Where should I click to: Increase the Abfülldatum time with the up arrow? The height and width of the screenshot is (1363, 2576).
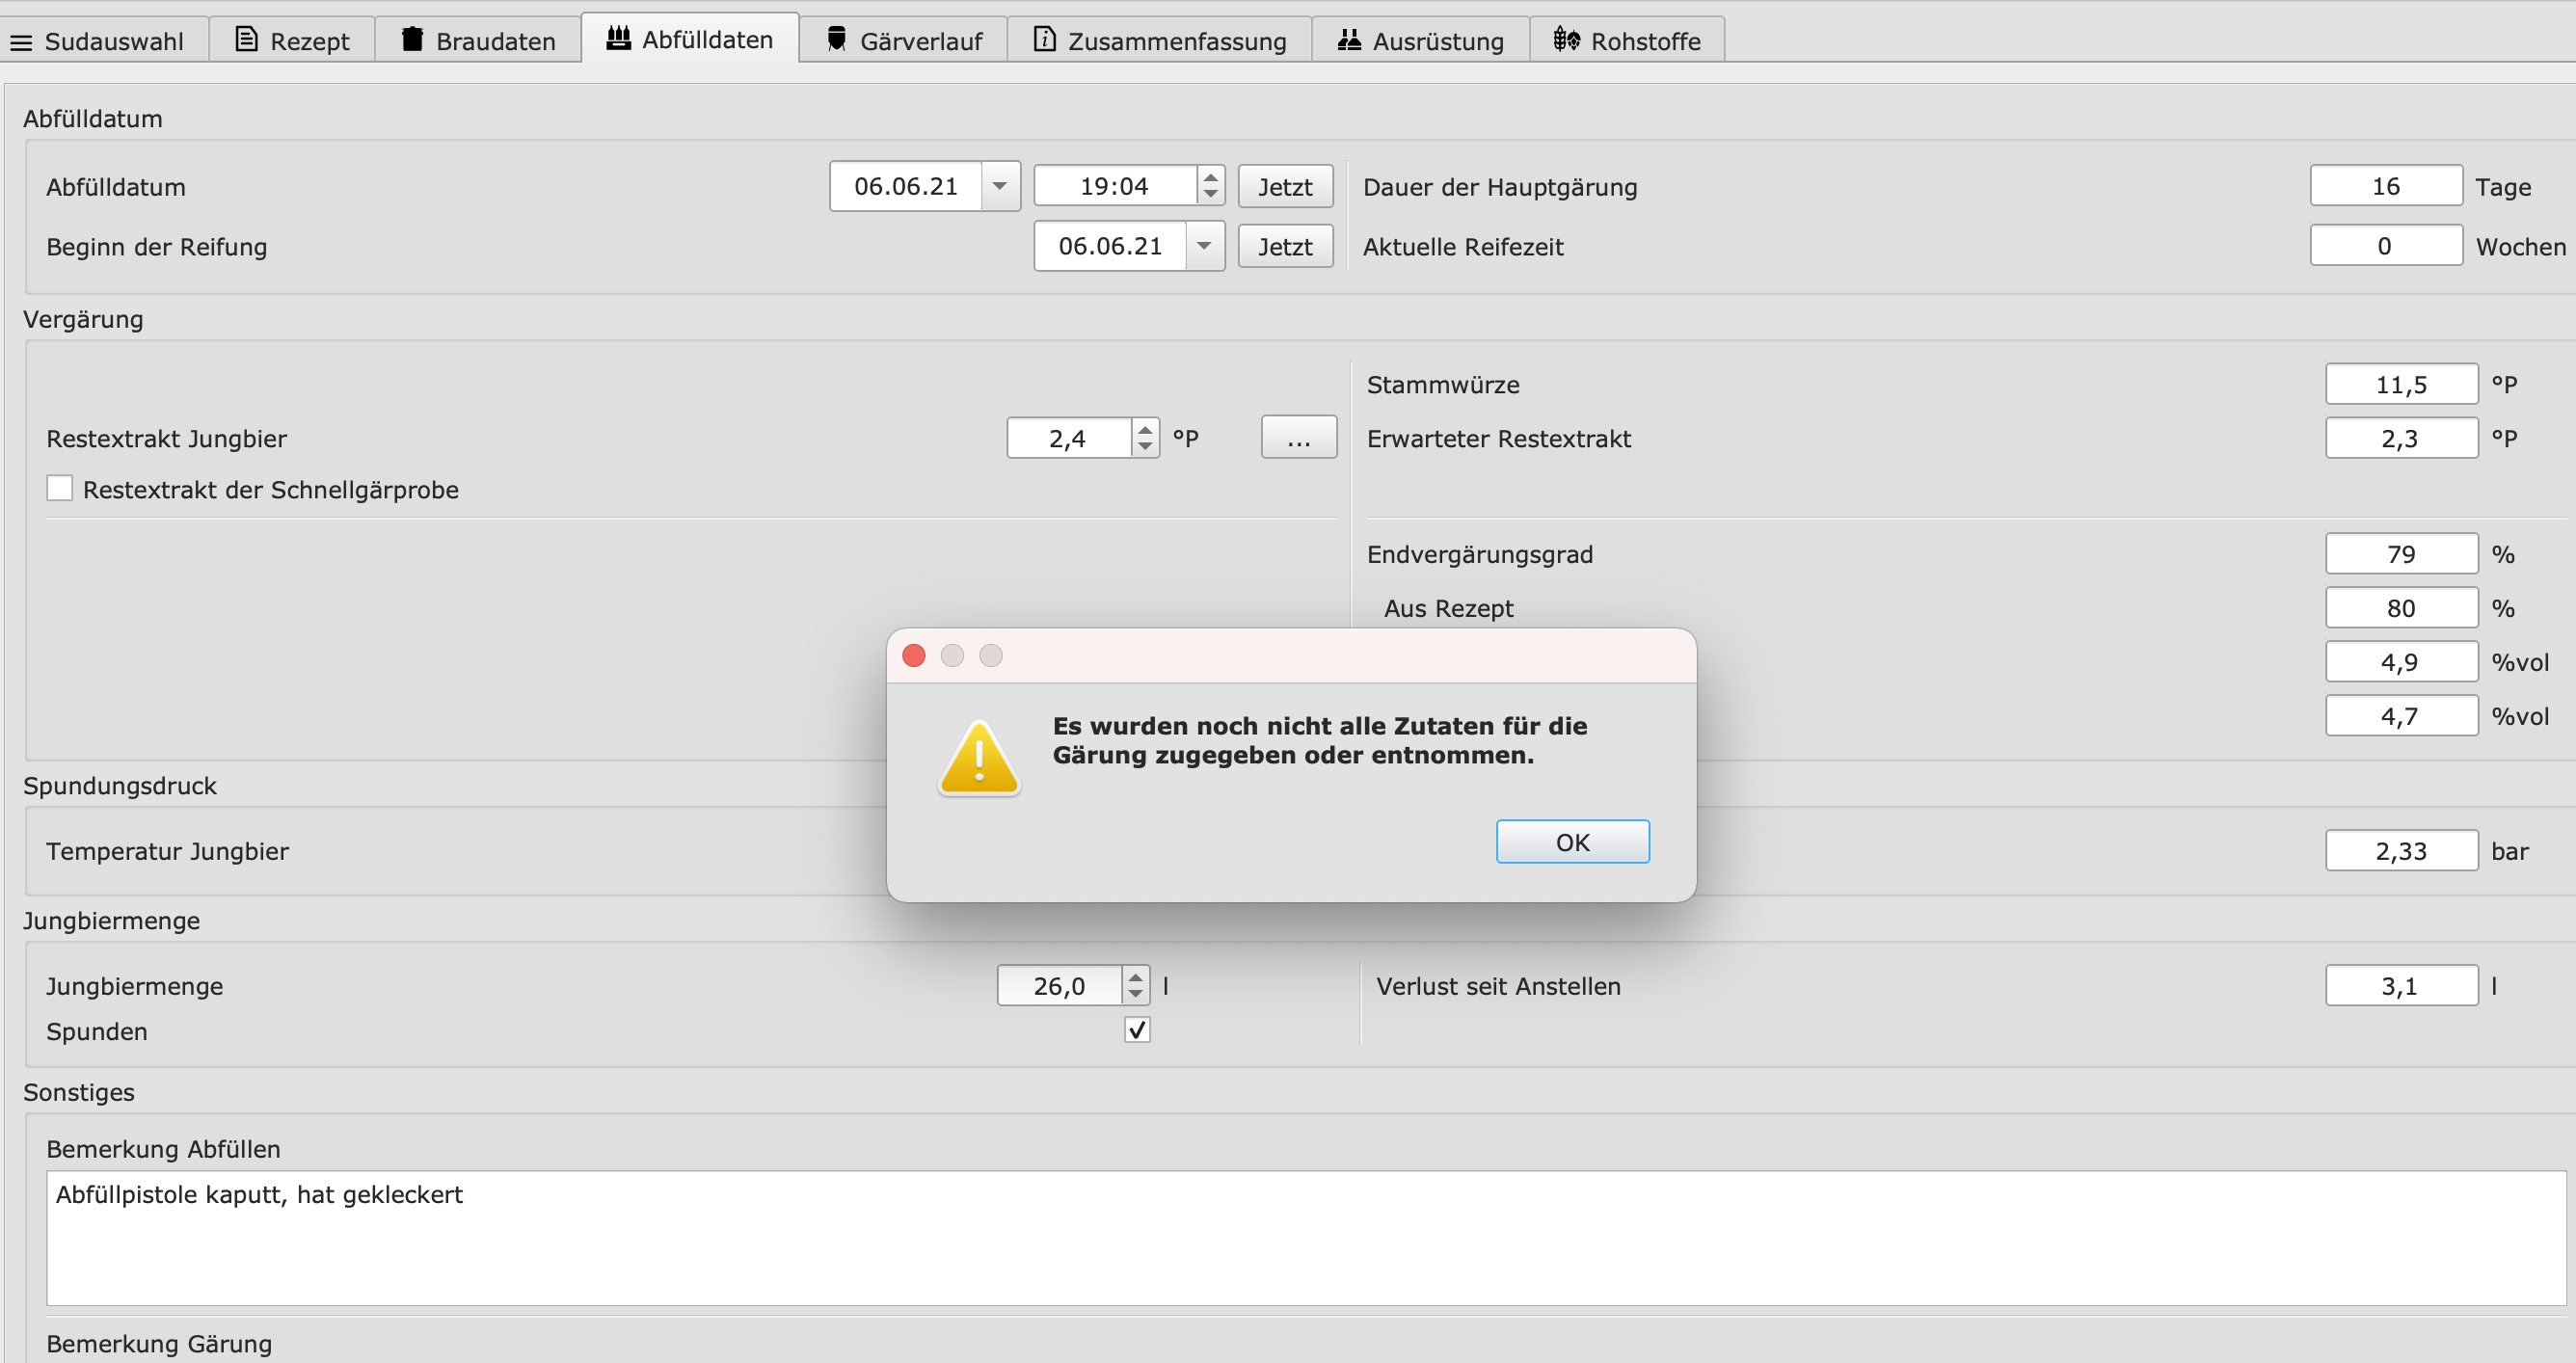click(1211, 177)
